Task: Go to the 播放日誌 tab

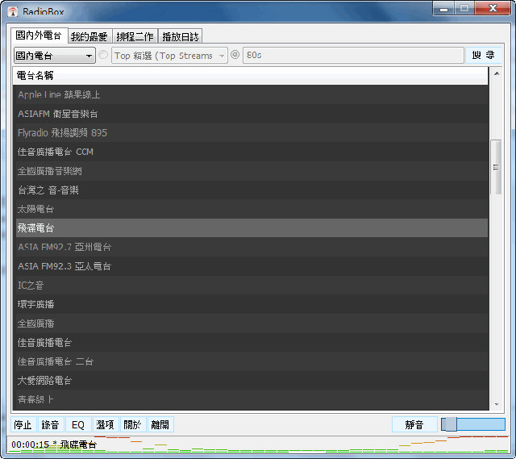Action: 181,36
